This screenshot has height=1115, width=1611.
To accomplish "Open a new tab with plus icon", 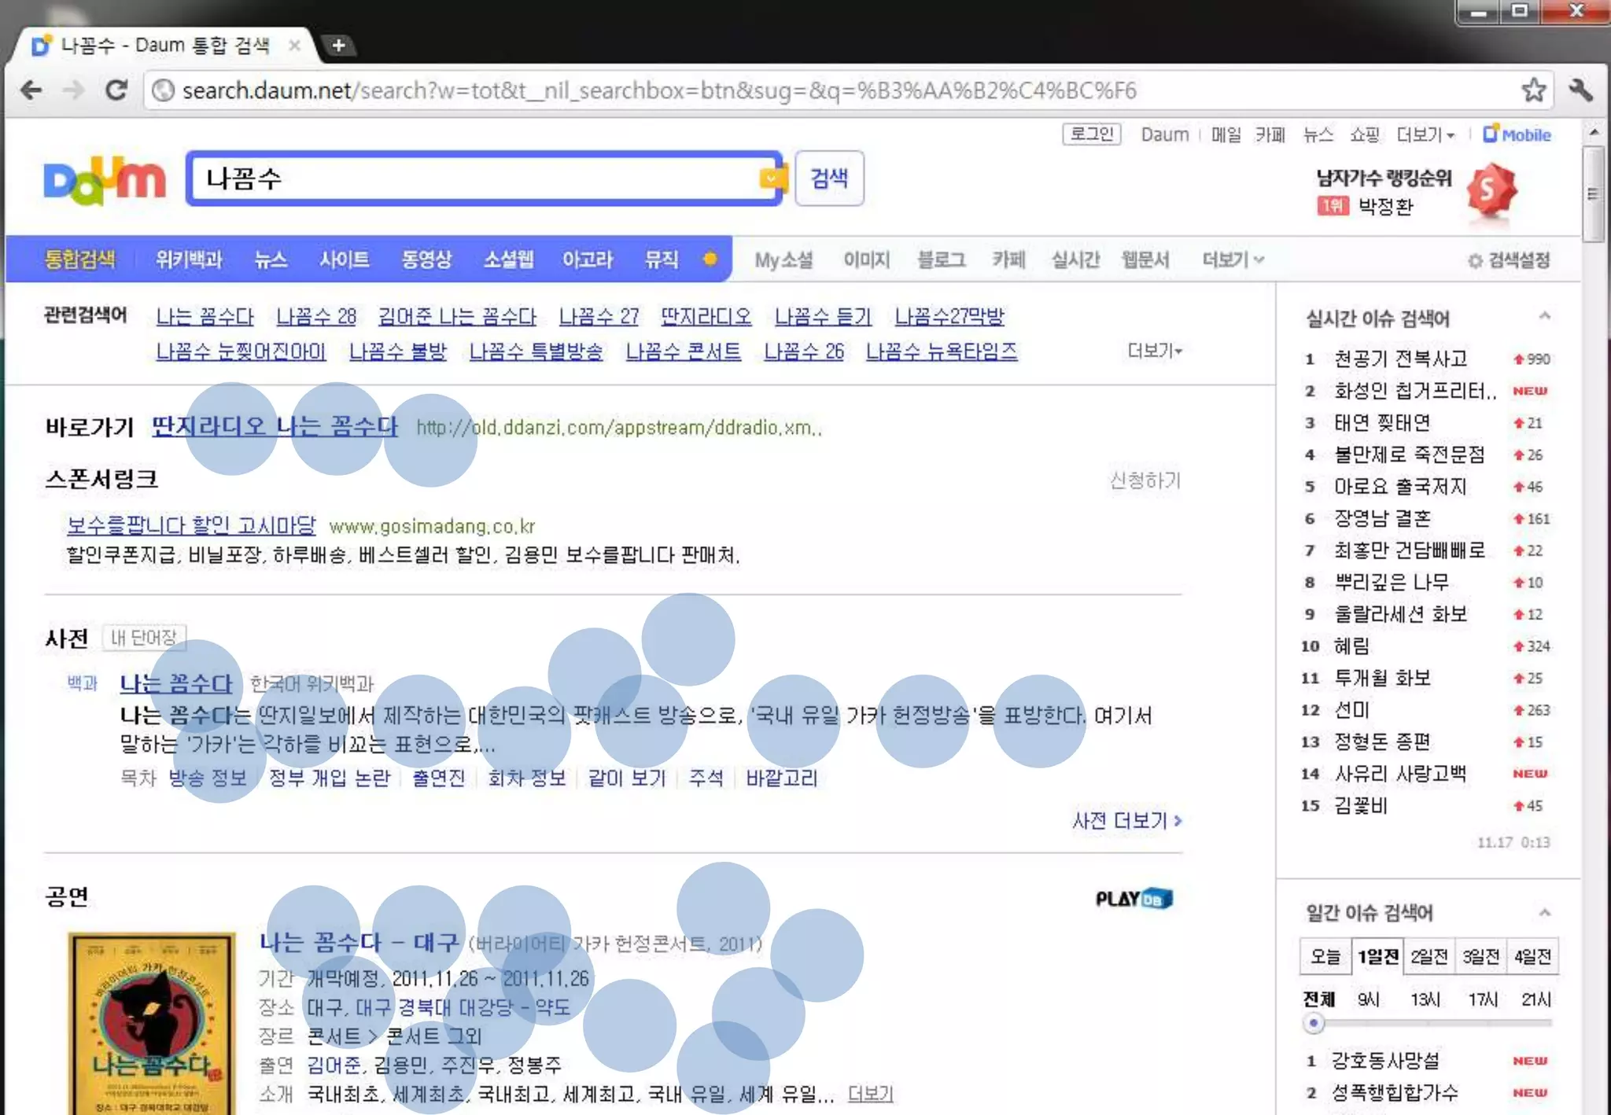I will [x=338, y=46].
